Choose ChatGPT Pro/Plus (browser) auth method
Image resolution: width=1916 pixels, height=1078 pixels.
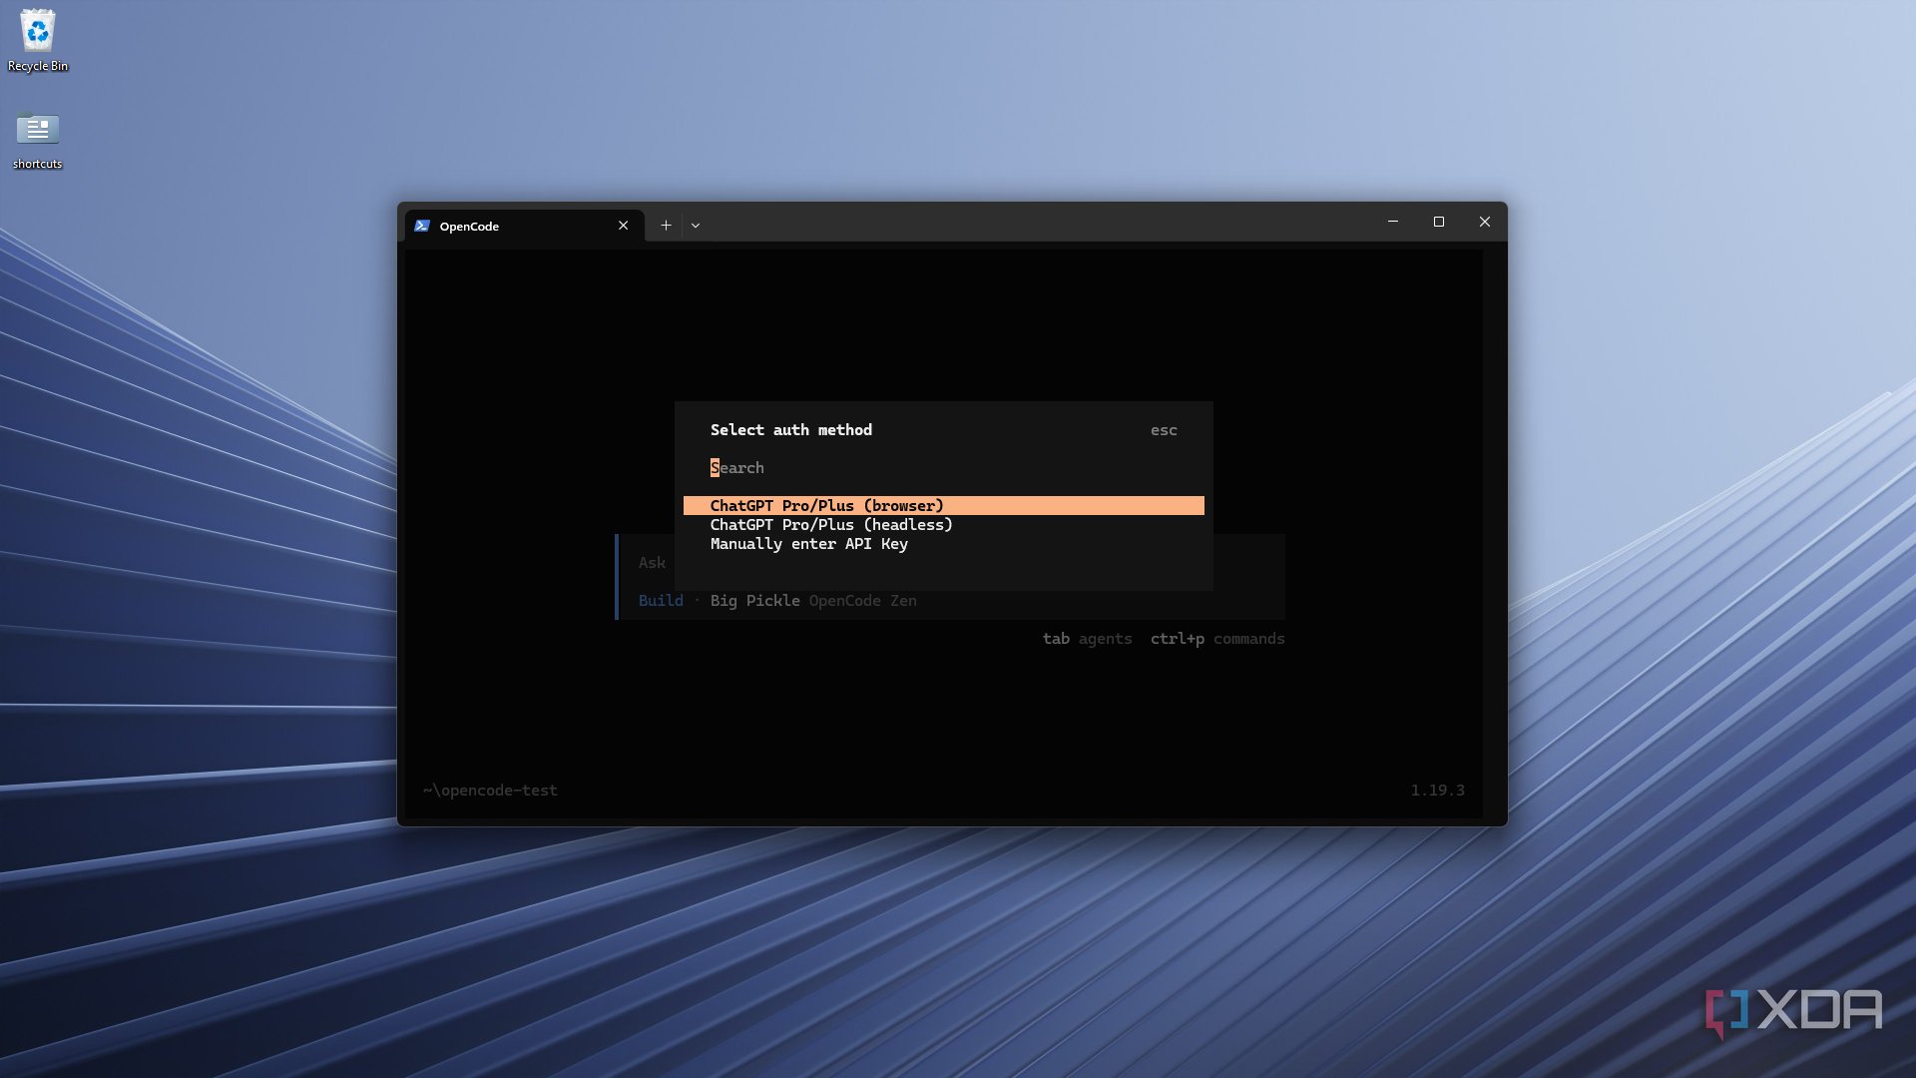(x=944, y=506)
